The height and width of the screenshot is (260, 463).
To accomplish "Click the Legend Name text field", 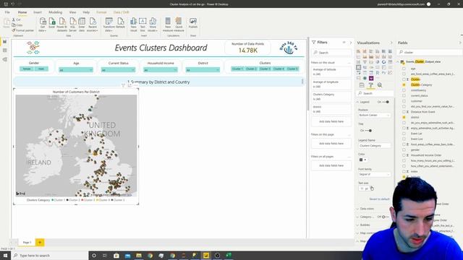I will pyautogui.click(x=374, y=146).
